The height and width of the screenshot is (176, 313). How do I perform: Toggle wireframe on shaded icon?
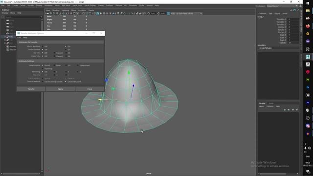coord(104,13)
